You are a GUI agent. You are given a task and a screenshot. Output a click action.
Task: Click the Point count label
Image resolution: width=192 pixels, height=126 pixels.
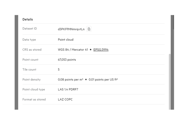[30, 60]
